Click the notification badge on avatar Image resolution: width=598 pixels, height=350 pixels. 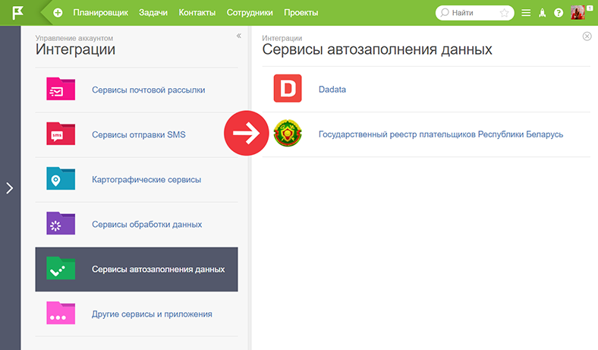tap(590, 8)
